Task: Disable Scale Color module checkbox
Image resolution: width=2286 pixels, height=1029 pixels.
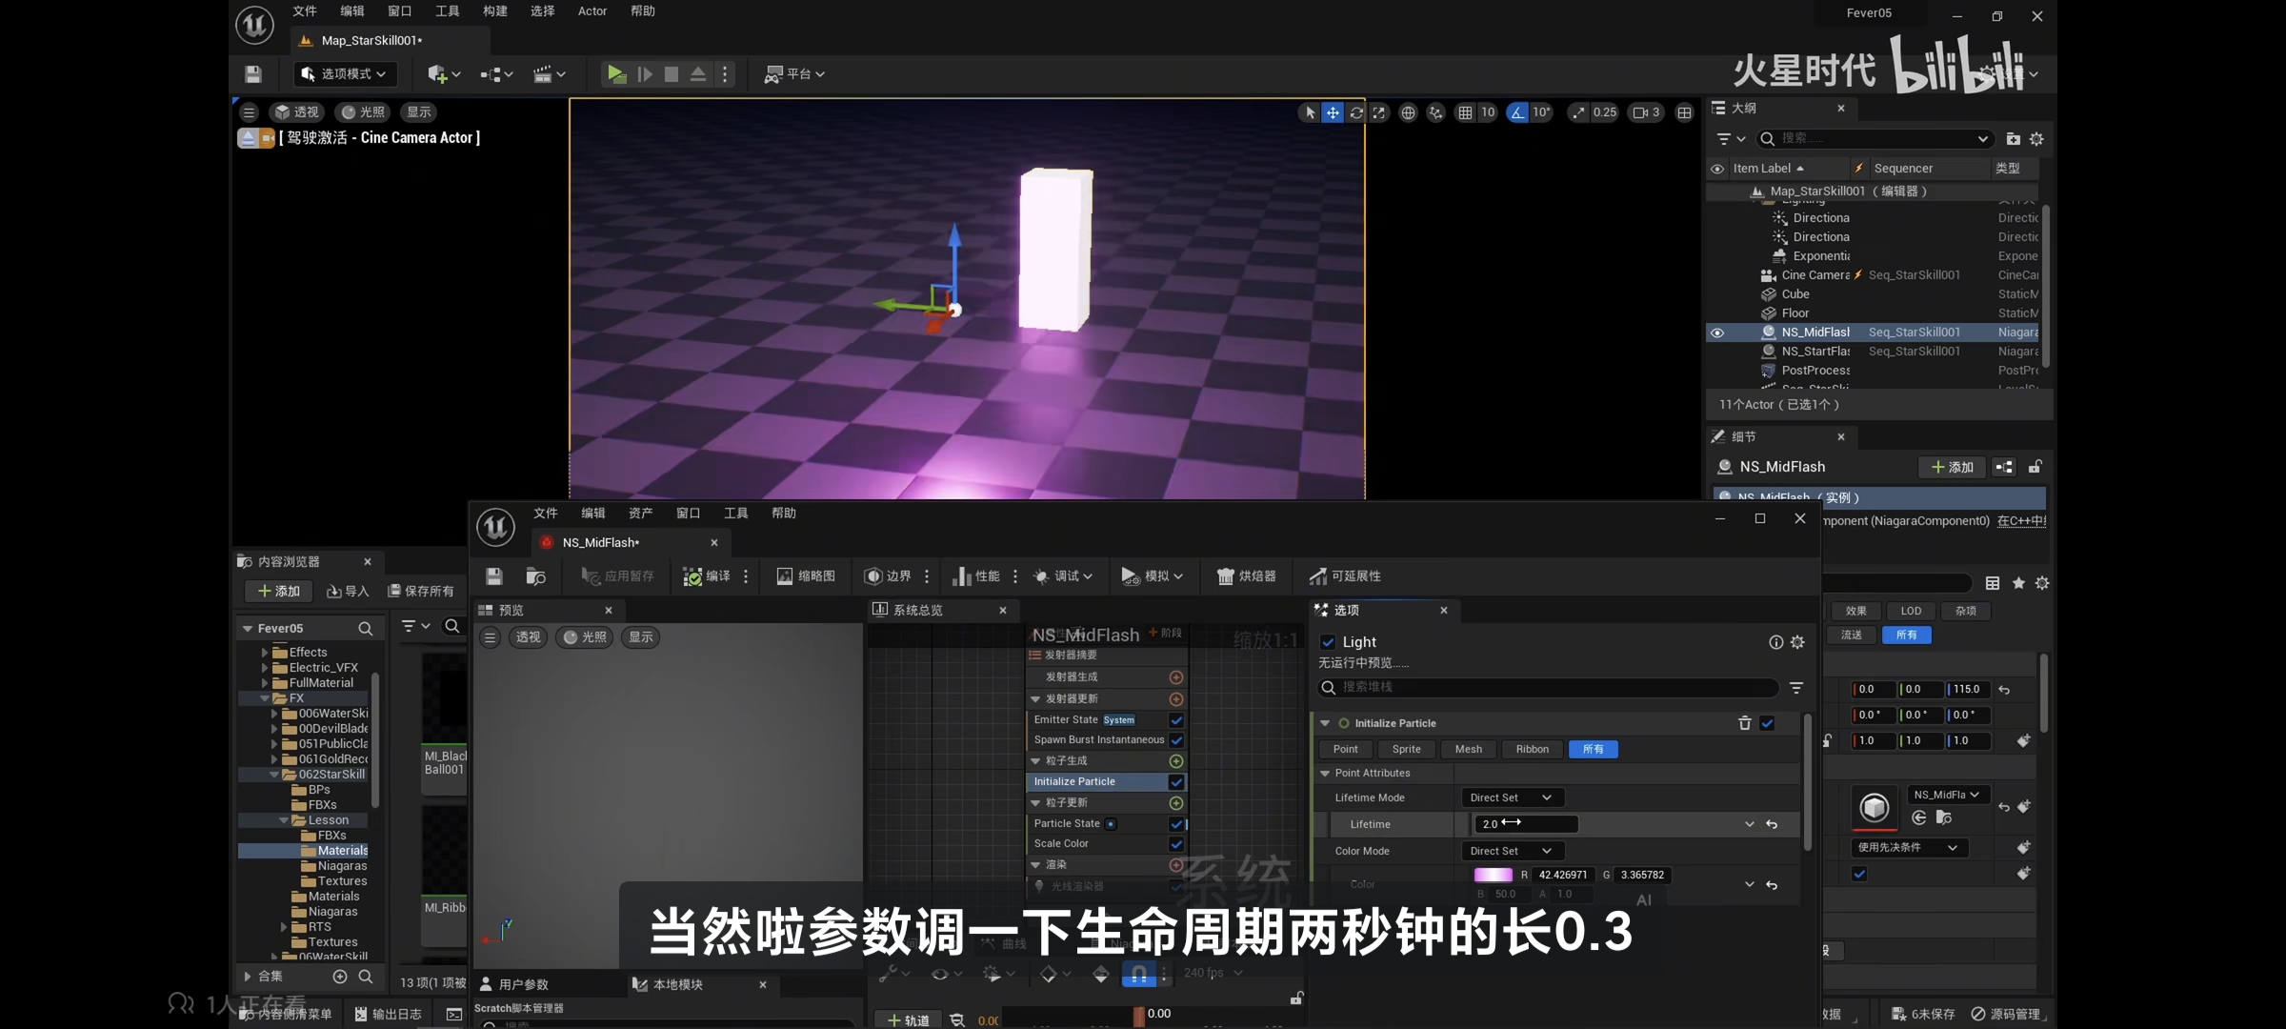Action: 1176,844
